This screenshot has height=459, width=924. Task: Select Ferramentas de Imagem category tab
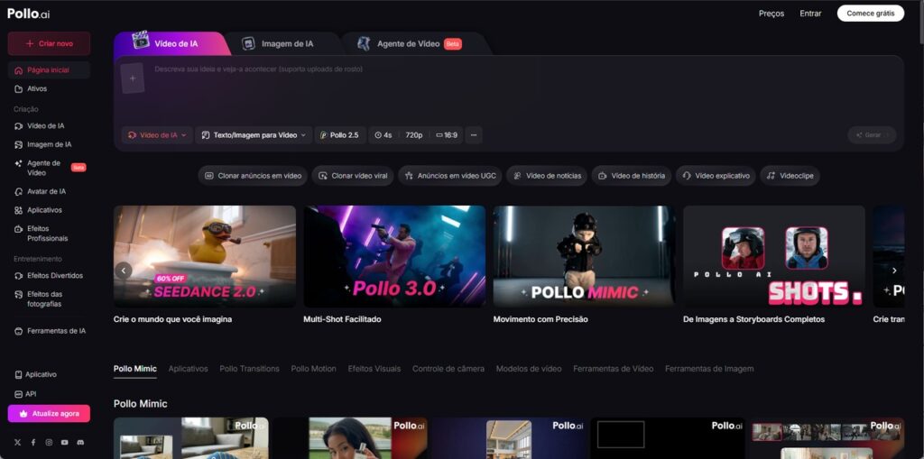pyautogui.click(x=709, y=369)
